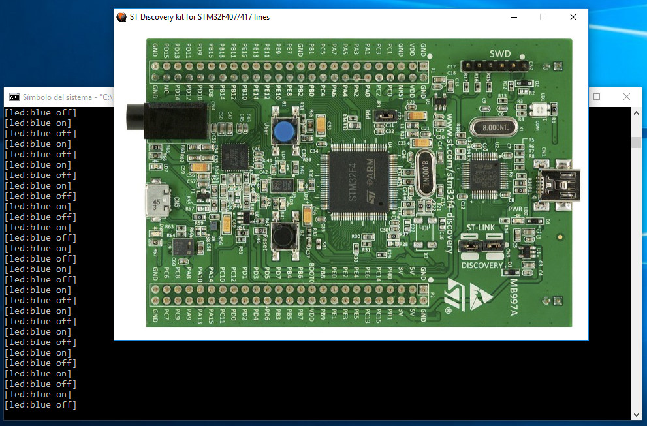Maximize the ST Discovery kit window
647x426 pixels.
[543, 17]
